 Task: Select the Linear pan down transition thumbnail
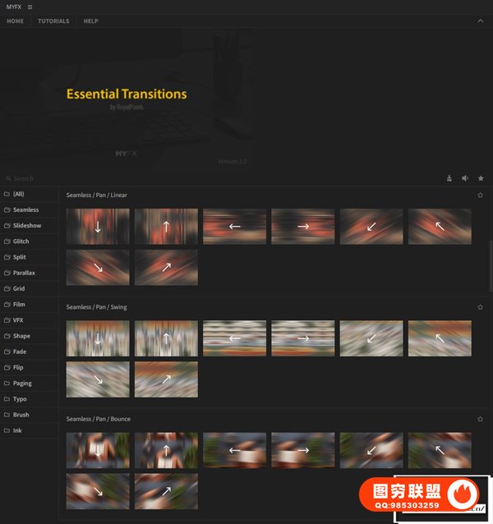coord(98,227)
